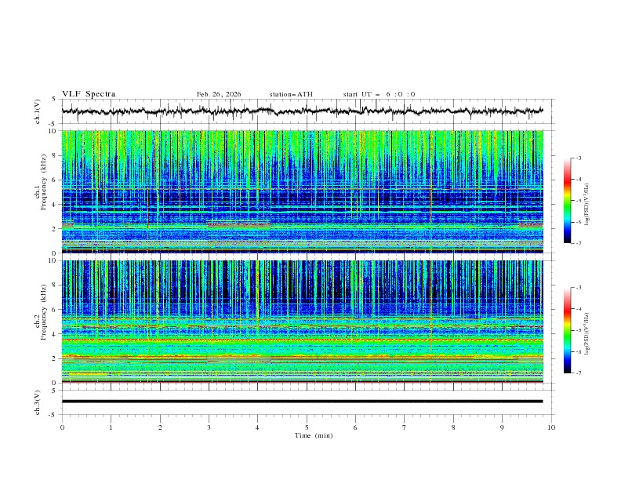Viewport: 621px width, 480px height.
Task: Click the ch.3 flat black voltage trace
Action: (x=302, y=402)
